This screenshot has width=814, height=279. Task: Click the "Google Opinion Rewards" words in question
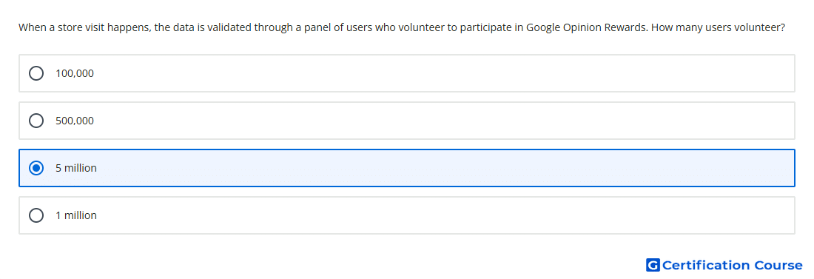tap(587, 27)
